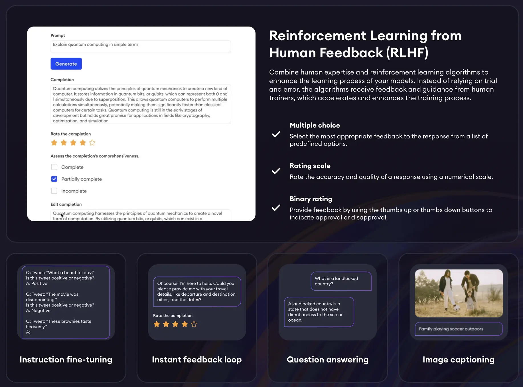The height and width of the screenshot is (387, 523).
Task: Click the Prompt input field
Action: (x=141, y=47)
